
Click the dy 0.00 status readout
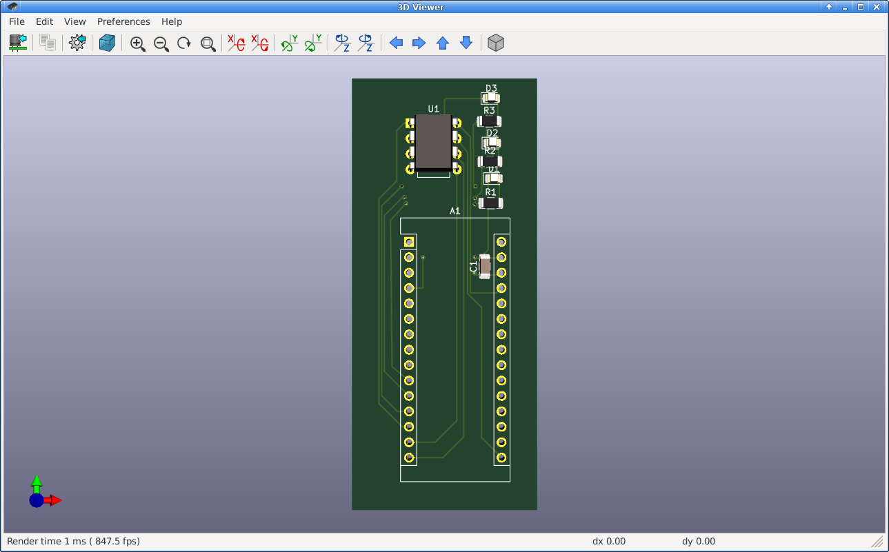[x=699, y=542]
